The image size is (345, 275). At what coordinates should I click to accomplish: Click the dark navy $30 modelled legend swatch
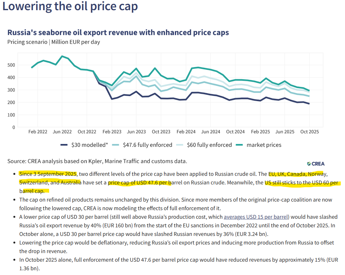click(x=64, y=145)
